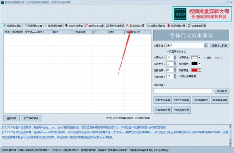Switch to the 图片合成视频 tab

click(115, 26)
